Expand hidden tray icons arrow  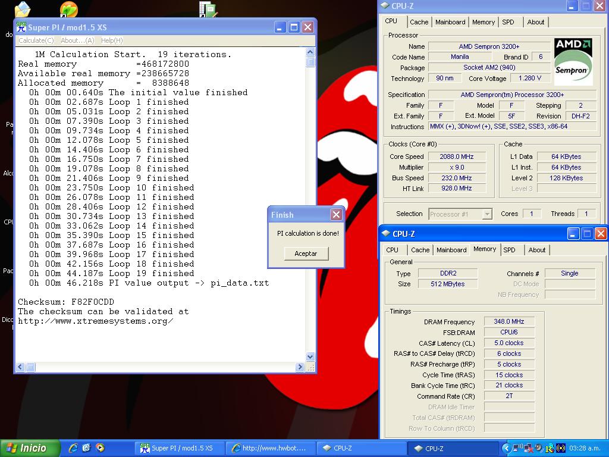point(507,448)
